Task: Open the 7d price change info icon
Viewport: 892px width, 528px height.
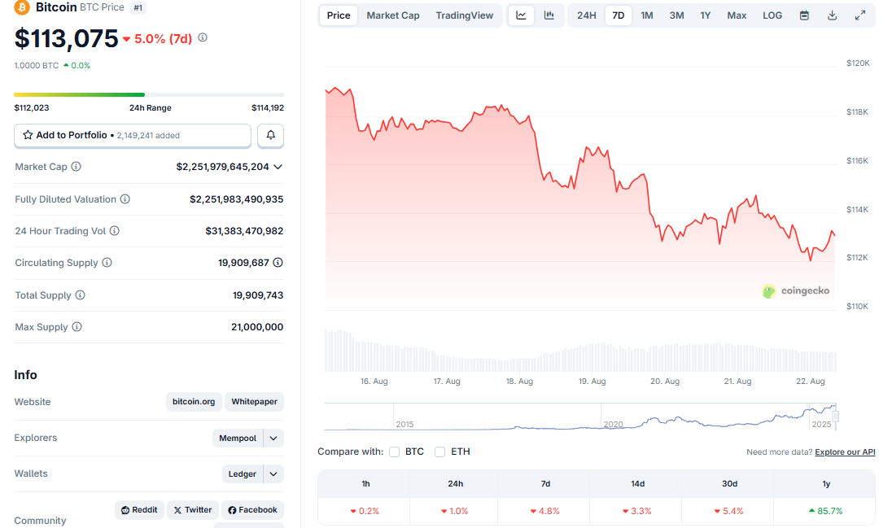Action: point(203,37)
